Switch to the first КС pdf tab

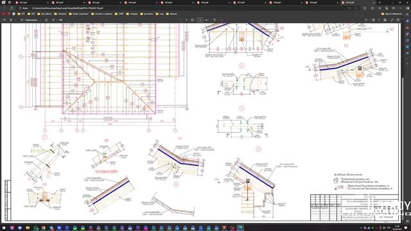[x=31, y=3]
